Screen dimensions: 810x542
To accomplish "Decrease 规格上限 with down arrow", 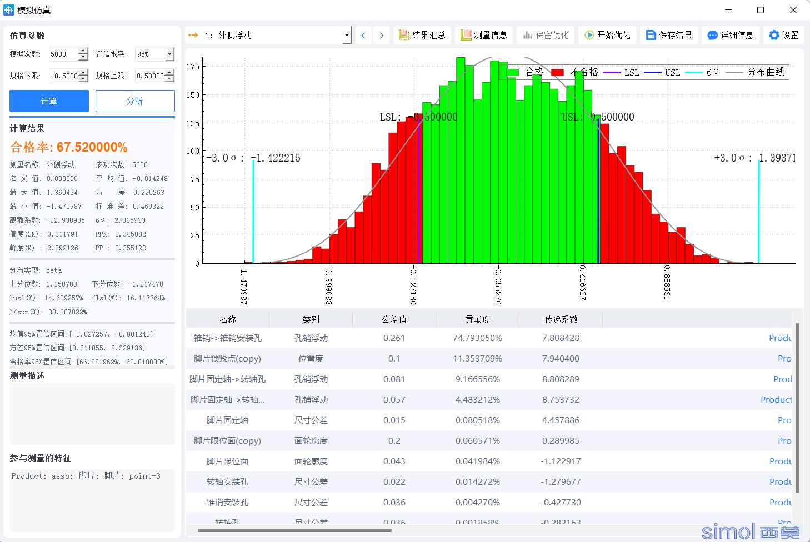I will point(169,79).
